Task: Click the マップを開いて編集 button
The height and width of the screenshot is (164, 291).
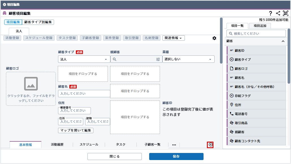Action: coord(76,130)
